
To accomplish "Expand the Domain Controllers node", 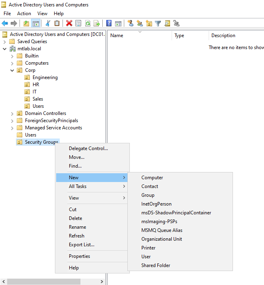I will click(x=12, y=114).
